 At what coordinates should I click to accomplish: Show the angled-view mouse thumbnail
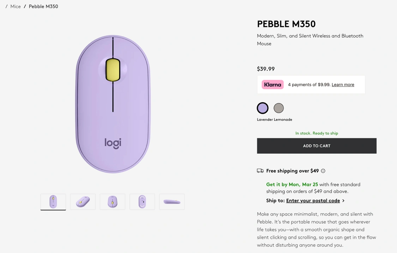pyautogui.click(x=83, y=202)
